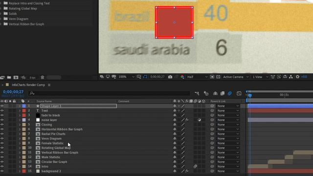Open the 1 View layout dropdown
This screenshot has width=313, height=176.
pyautogui.click(x=260, y=77)
